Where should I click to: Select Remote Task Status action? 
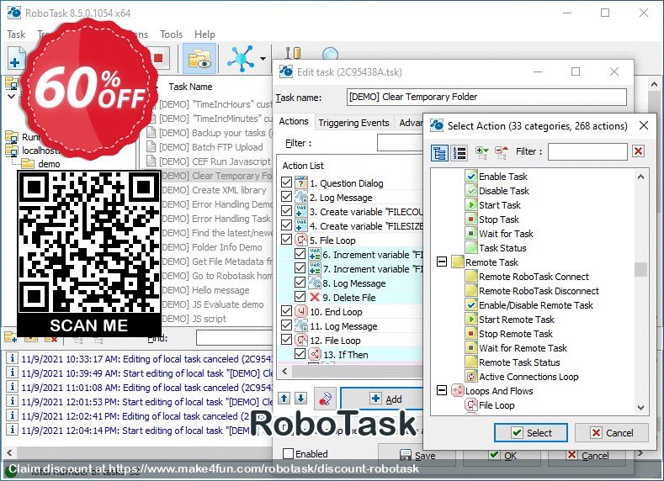tap(519, 362)
